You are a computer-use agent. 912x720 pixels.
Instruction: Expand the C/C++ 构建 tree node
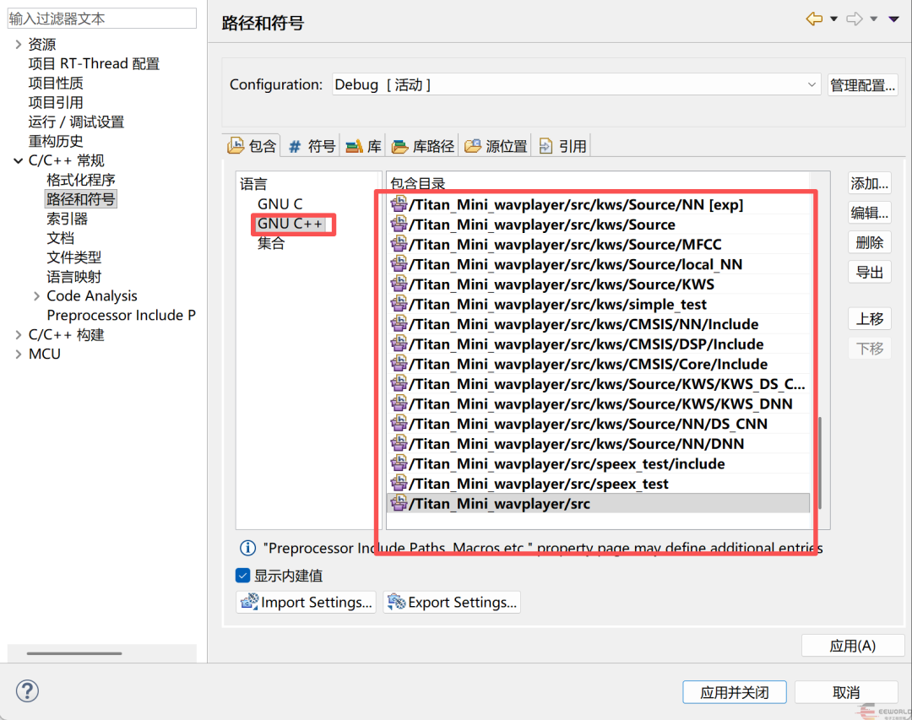point(18,335)
